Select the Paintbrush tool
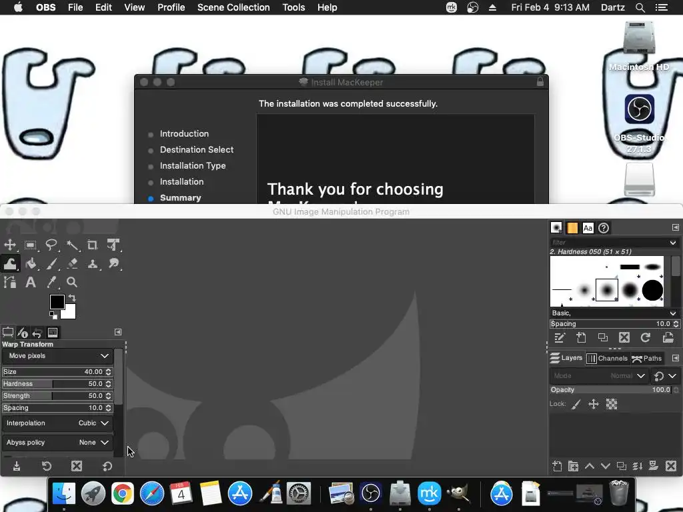Screen dimensions: 683x512 [51, 263]
